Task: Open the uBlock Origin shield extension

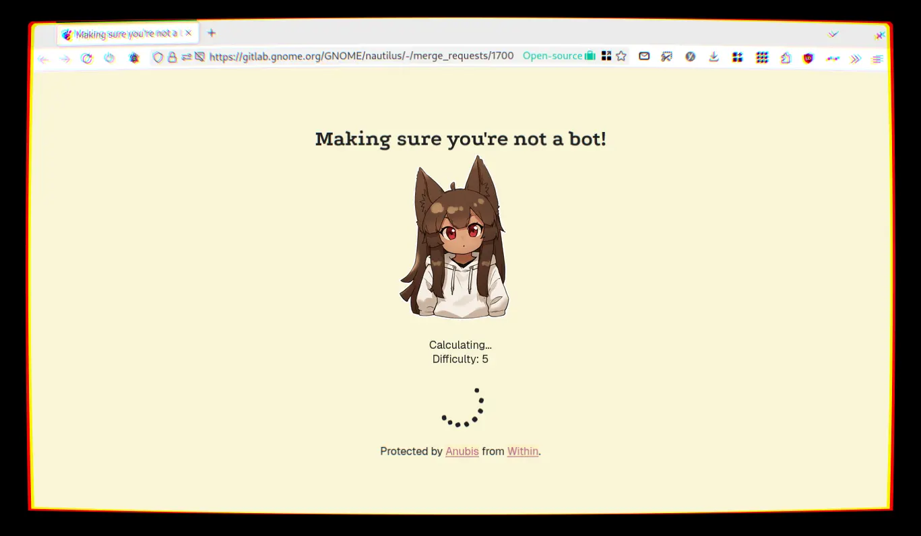Action: (x=808, y=59)
